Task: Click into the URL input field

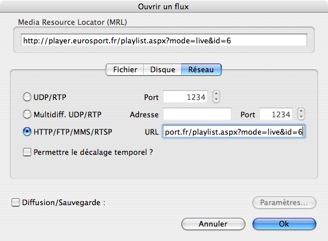Action: [234, 132]
